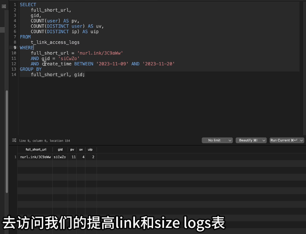The image size is (306, 234).
Task: Click the Beautify button
Action: coord(248,140)
